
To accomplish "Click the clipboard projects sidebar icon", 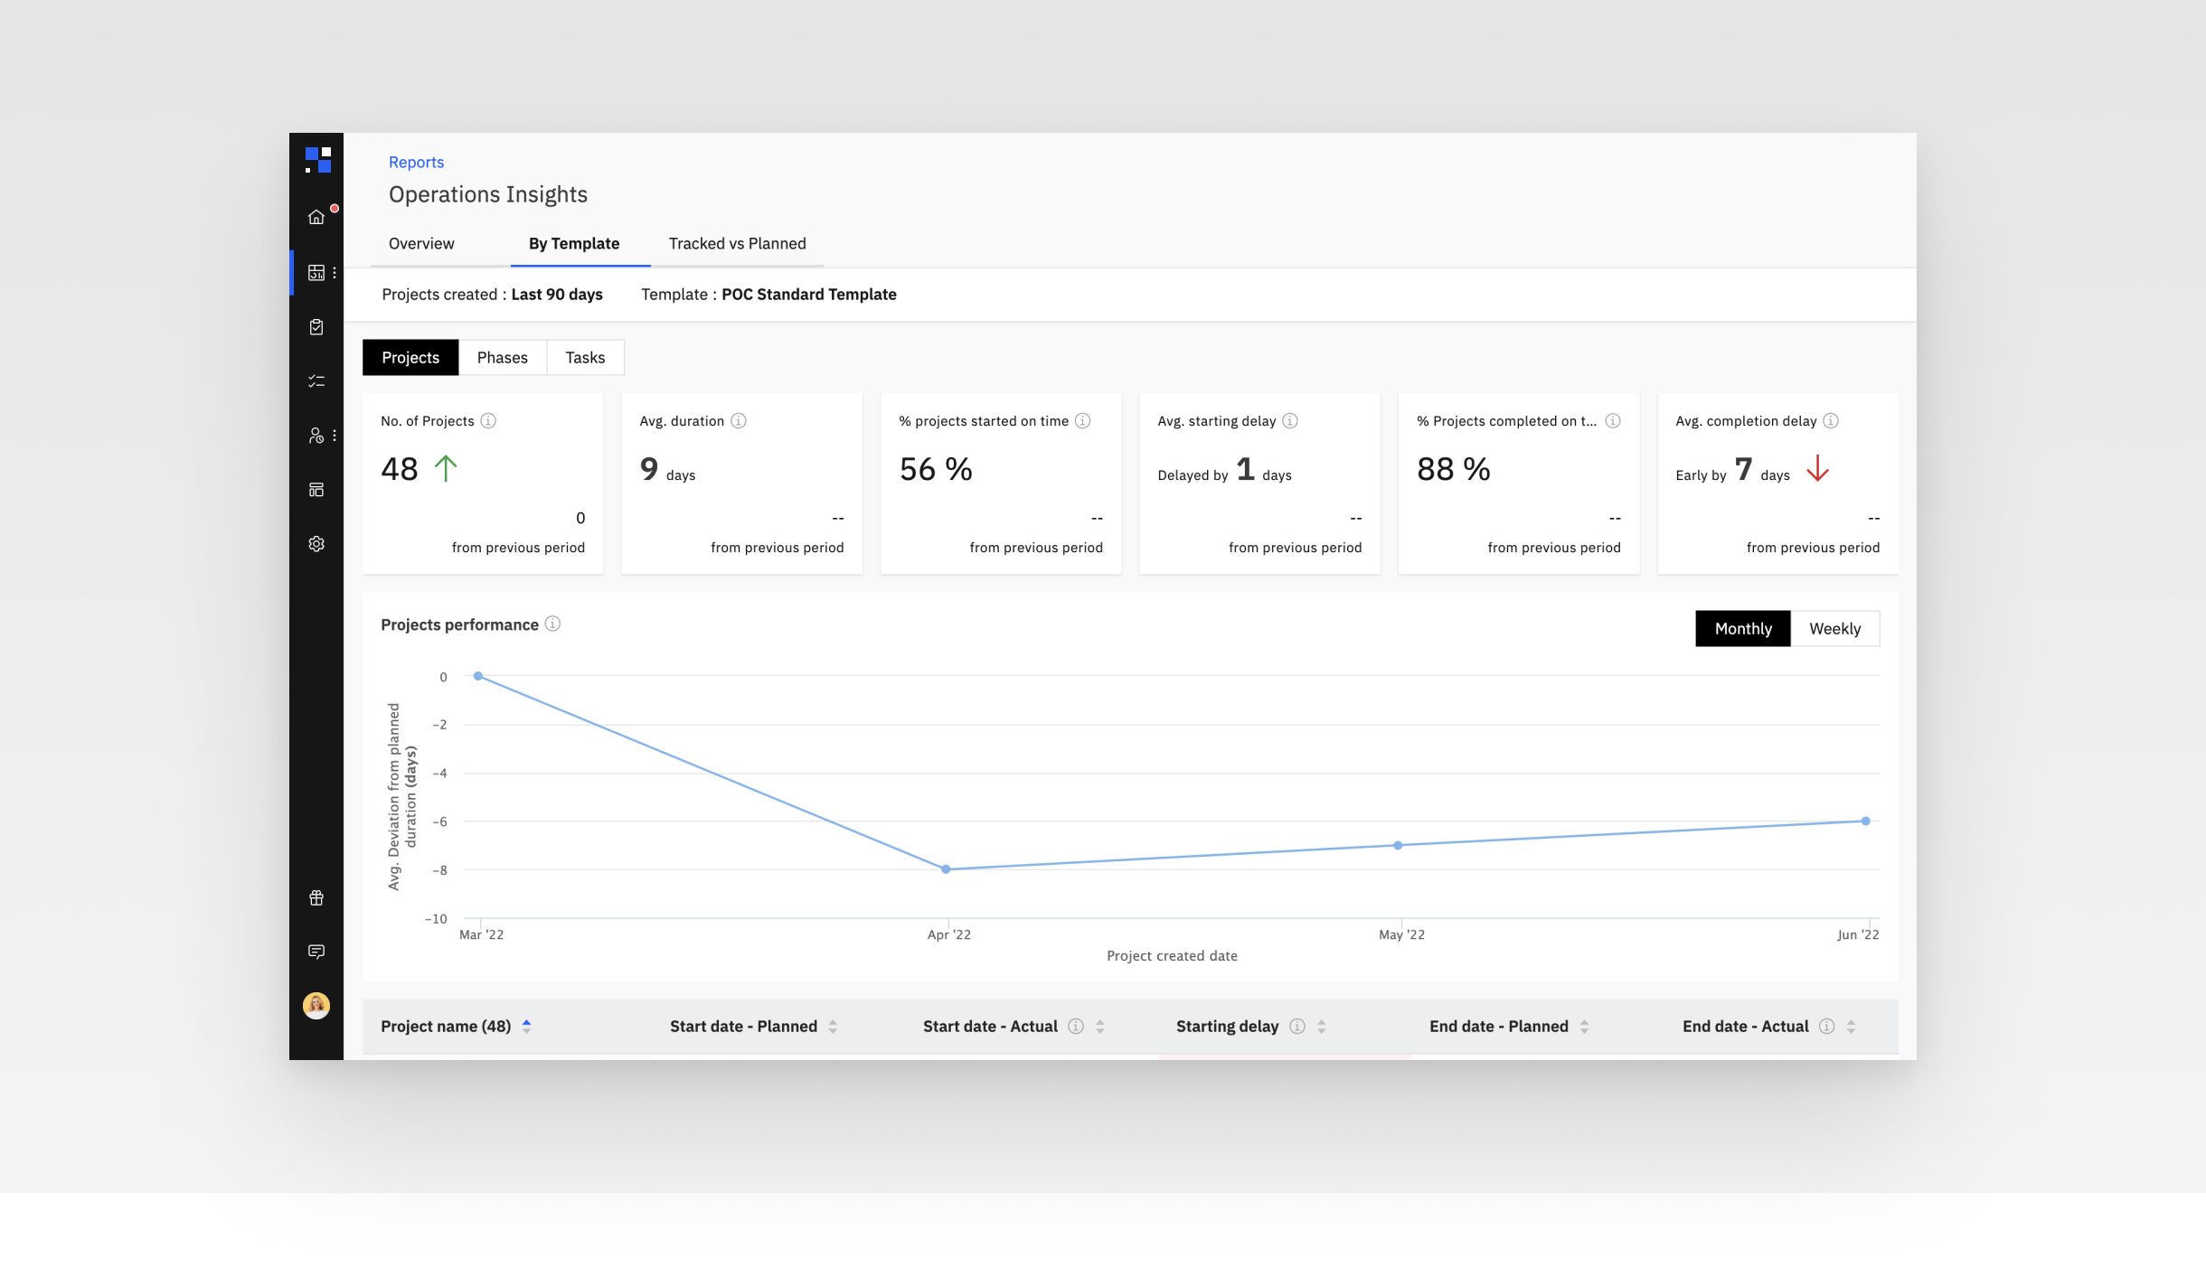I will 316,327.
